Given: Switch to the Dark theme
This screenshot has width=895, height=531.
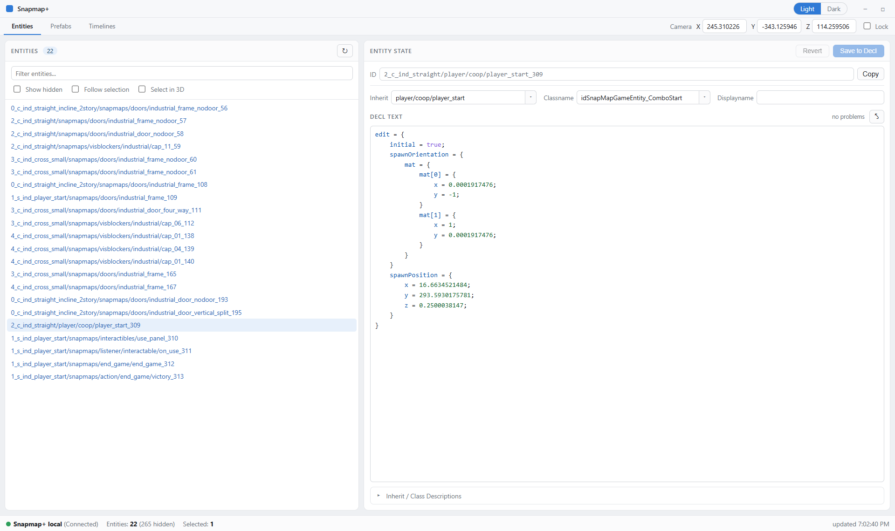Looking at the screenshot, I should click(833, 9).
